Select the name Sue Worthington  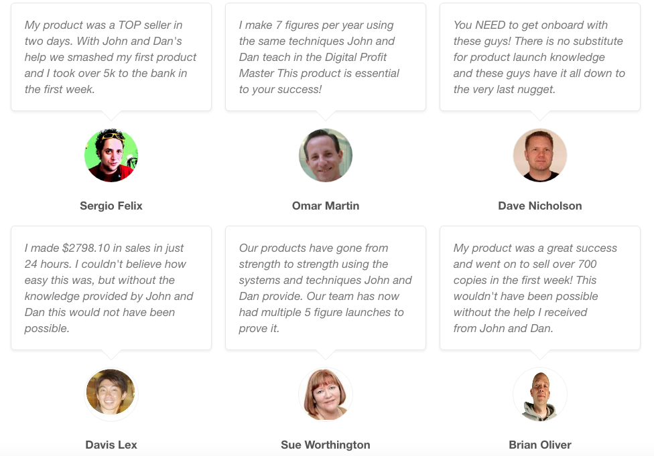click(326, 445)
